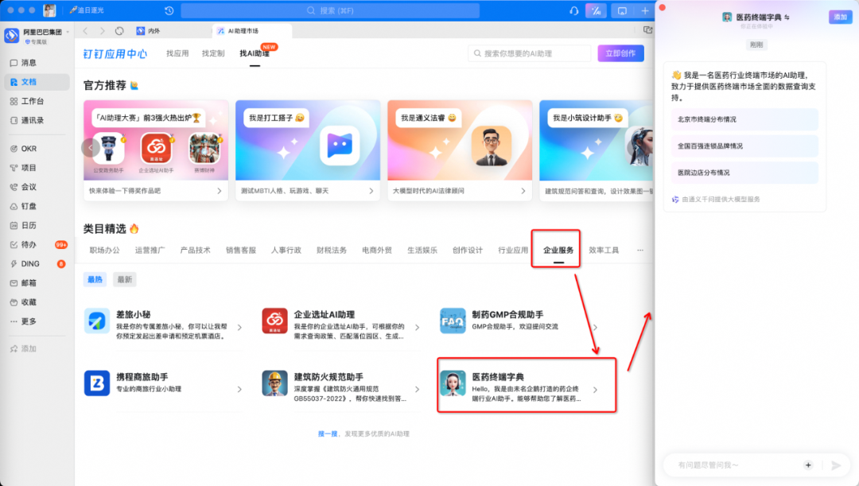
Task: Click the send arrow in chat panel
Action: click(x=835, y=465)
